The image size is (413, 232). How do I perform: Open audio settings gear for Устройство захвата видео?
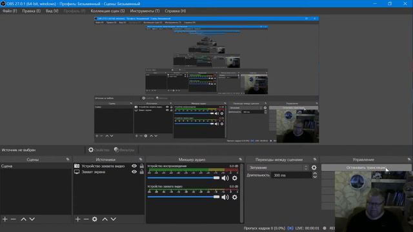pyautogui.click(x=234, y=197)
